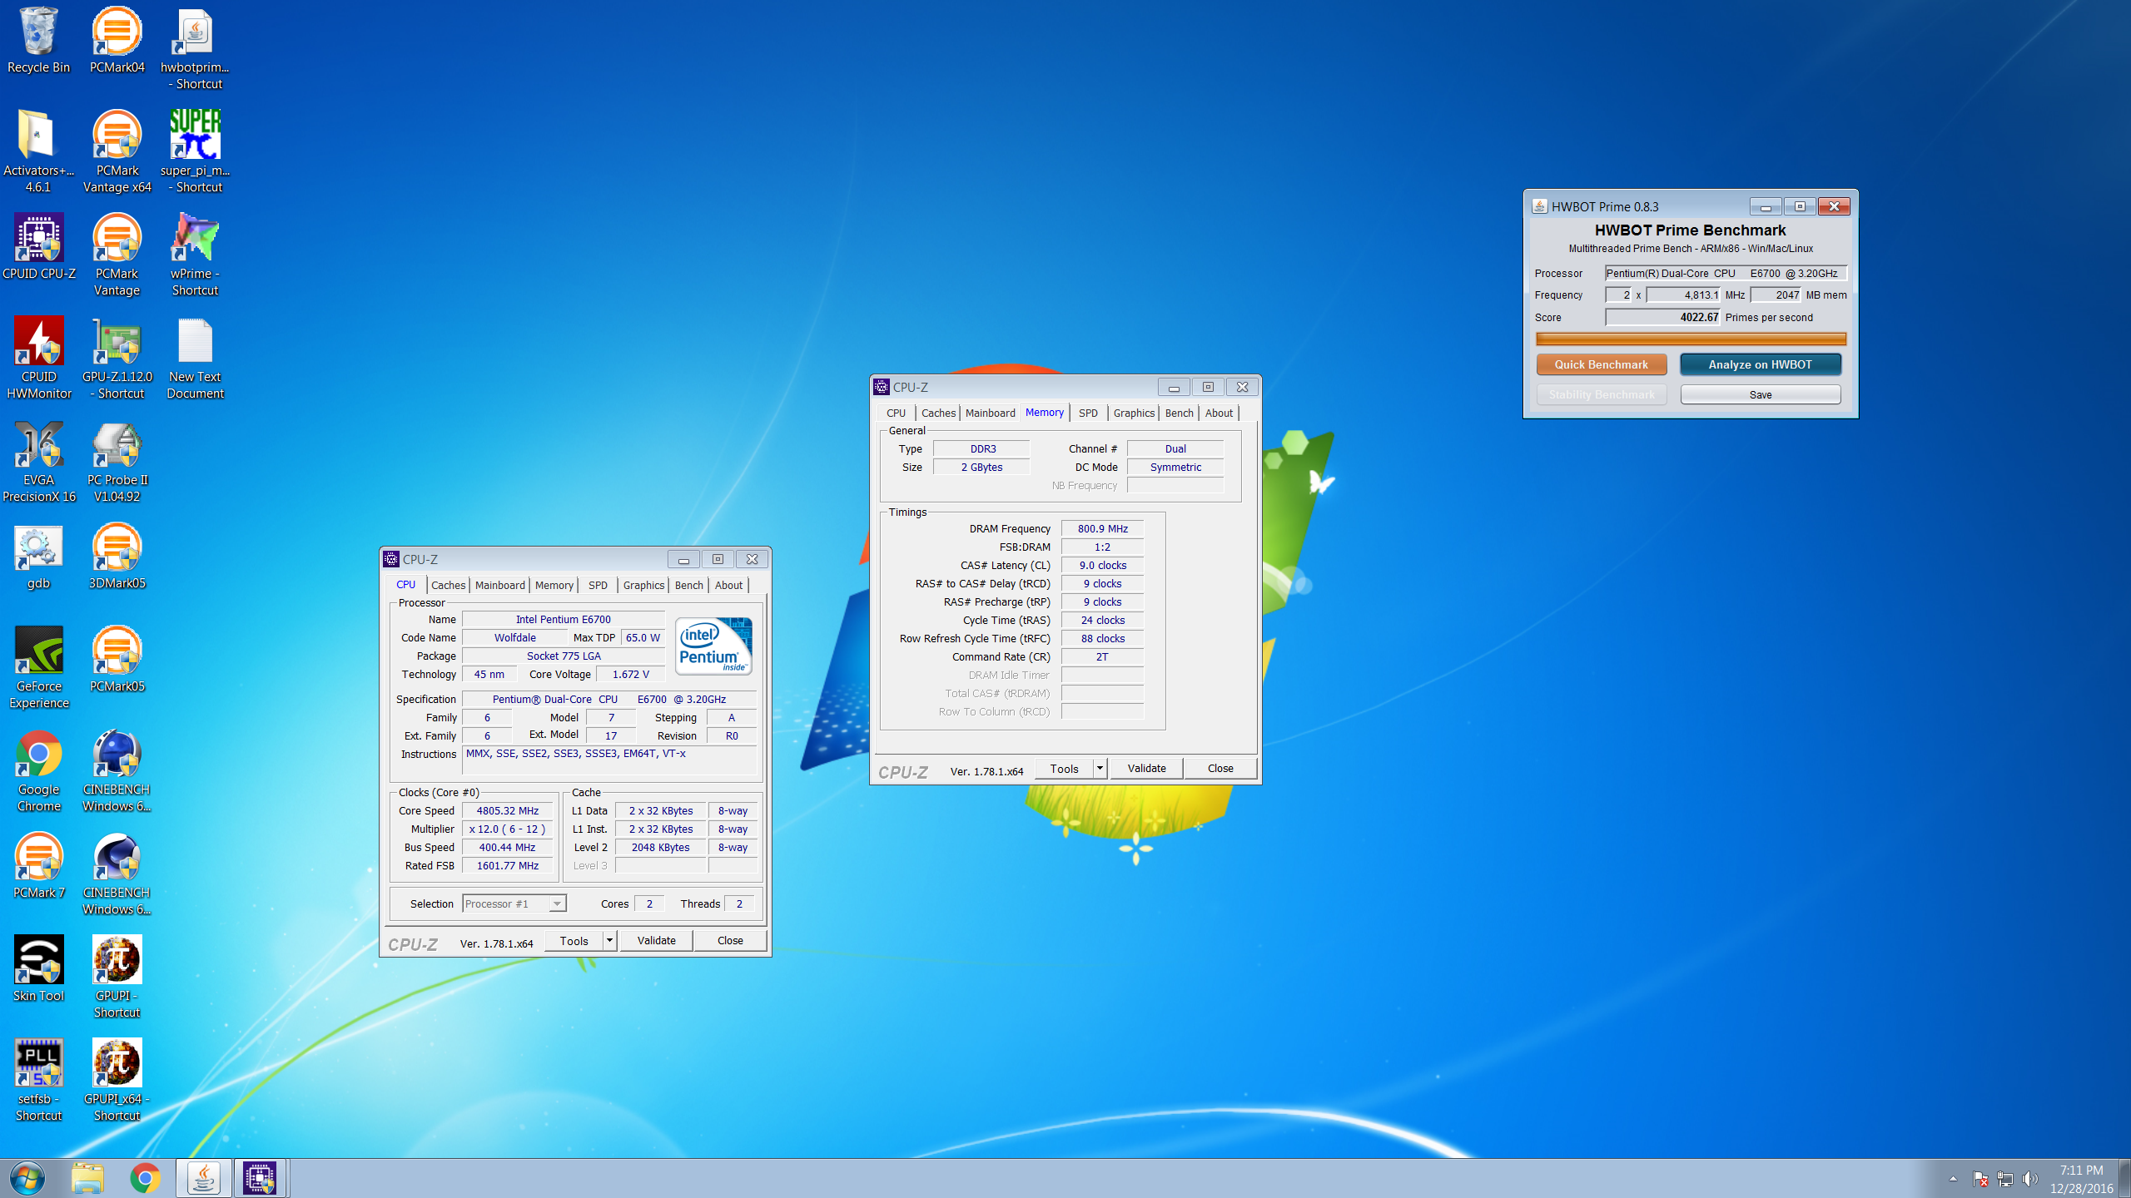The width and height of the screenshot is (2131, 1198).
Task: Switch to CPU-Z taskbar button
Action: pyautogui.click(x=260, y=1178)
